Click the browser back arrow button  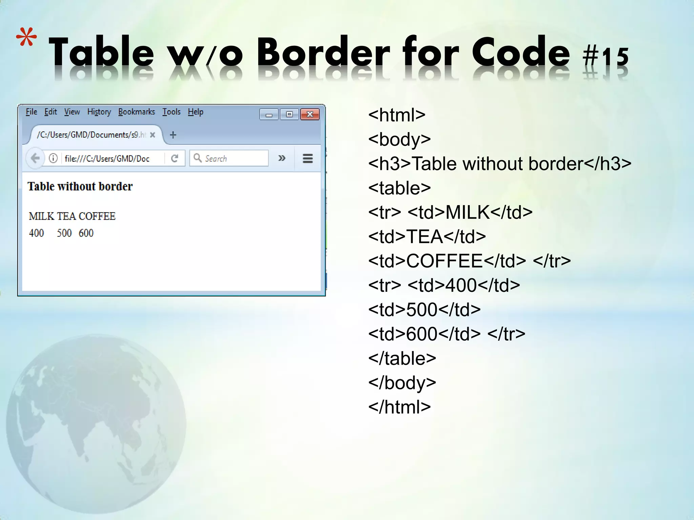[x=35, y=158]
